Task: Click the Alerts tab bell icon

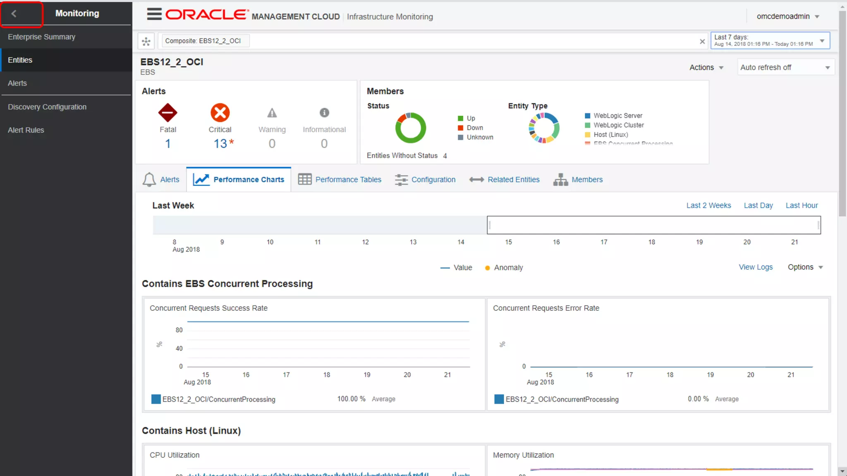Action: point(149,179)
